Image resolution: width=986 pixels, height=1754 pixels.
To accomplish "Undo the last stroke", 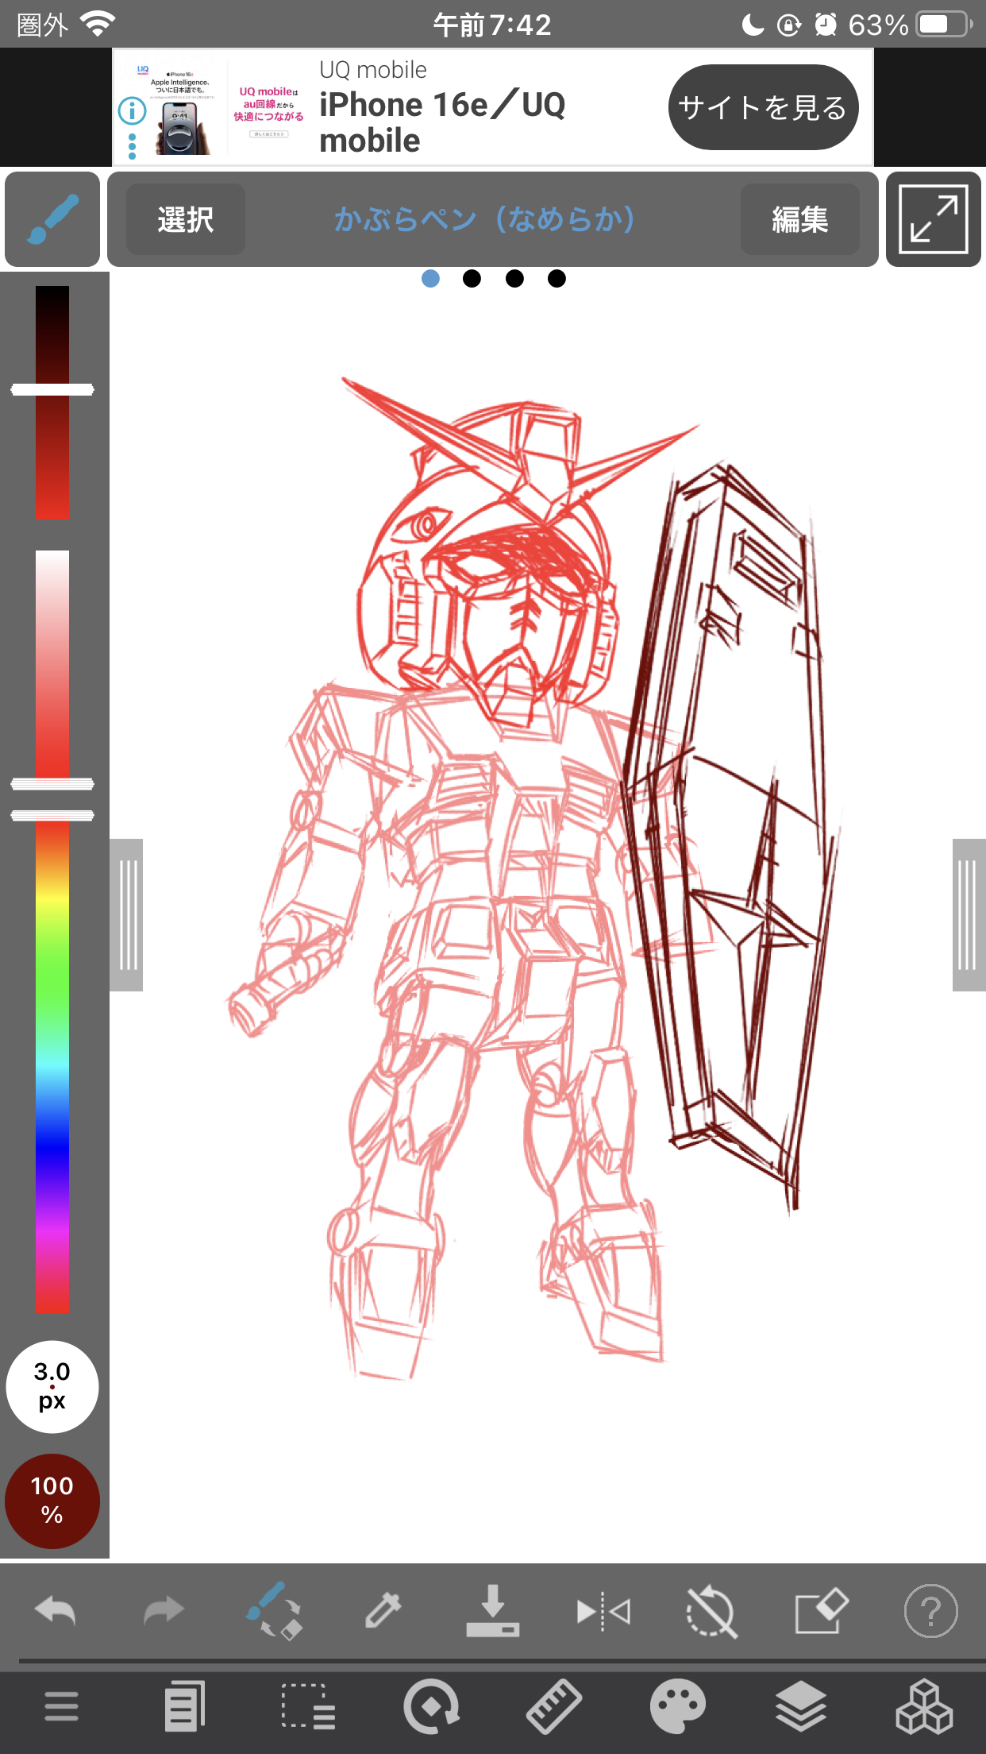I will (x=56, y=1612).
